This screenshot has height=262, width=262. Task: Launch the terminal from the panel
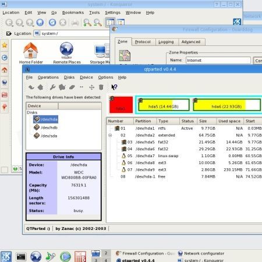click(x=21, y=257)
